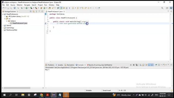Click Clear Console icon

point(140,65)
